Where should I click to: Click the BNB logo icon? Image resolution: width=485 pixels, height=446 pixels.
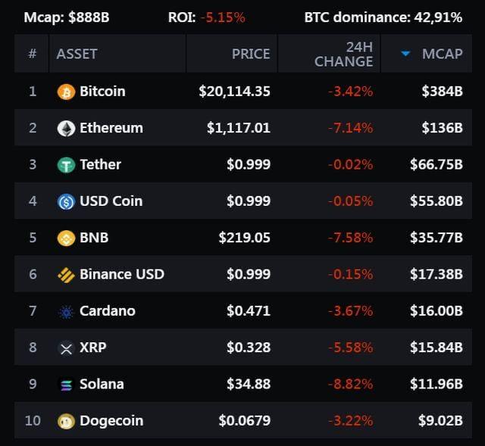pos(66,238)
